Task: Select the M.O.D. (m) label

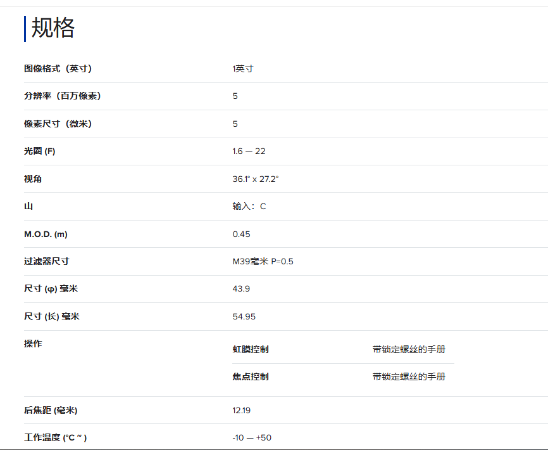Action: [46, 234]
